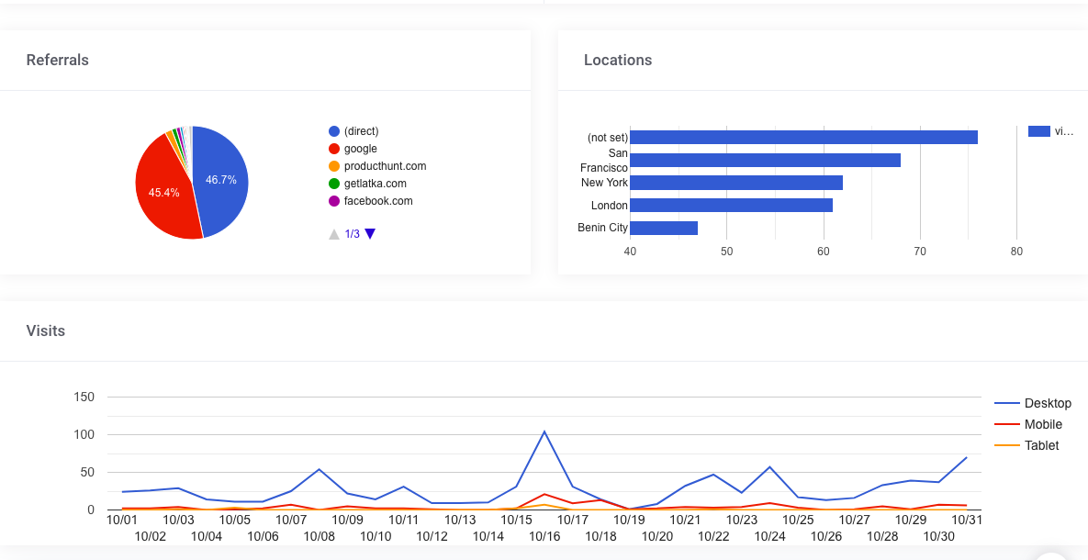Screen dimensions: 1088x560
Task: Click the orange producthunt.com legend circle
Action: 334,166
